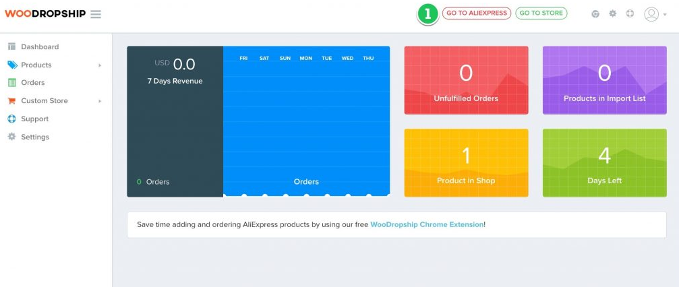Open the Product in Shop yellow card
679x287 pixels.
tap(466, 163)
